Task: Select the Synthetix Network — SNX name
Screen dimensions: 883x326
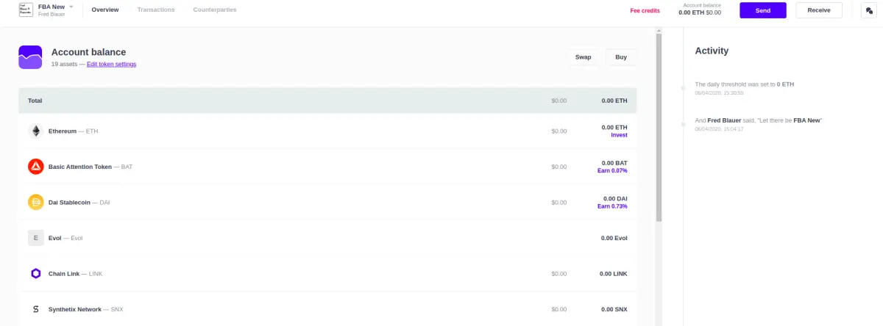Action: 85,310
